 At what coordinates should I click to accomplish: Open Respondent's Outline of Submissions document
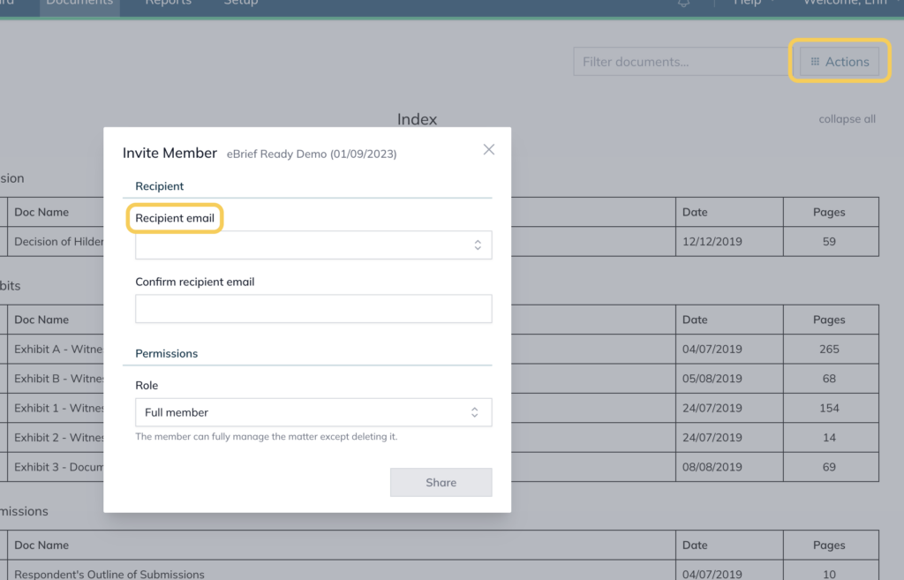tap(109, 574)
